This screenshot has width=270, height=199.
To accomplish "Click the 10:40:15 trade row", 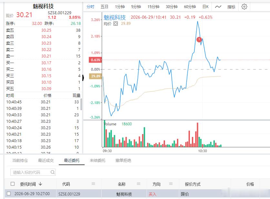I will (42, 147).
